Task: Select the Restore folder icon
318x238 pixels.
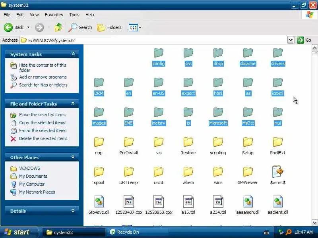Action: click(188, 142)
